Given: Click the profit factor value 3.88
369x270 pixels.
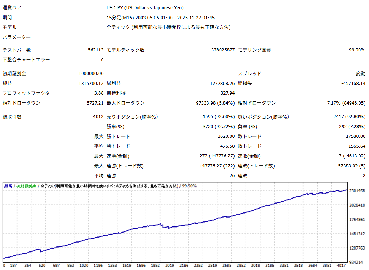Looking at the screenshot, I should click(98, 93).
